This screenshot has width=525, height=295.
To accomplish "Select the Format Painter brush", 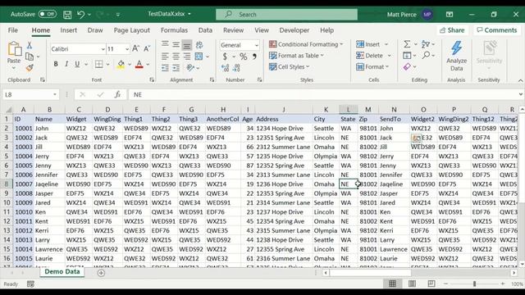I will 30,68.
